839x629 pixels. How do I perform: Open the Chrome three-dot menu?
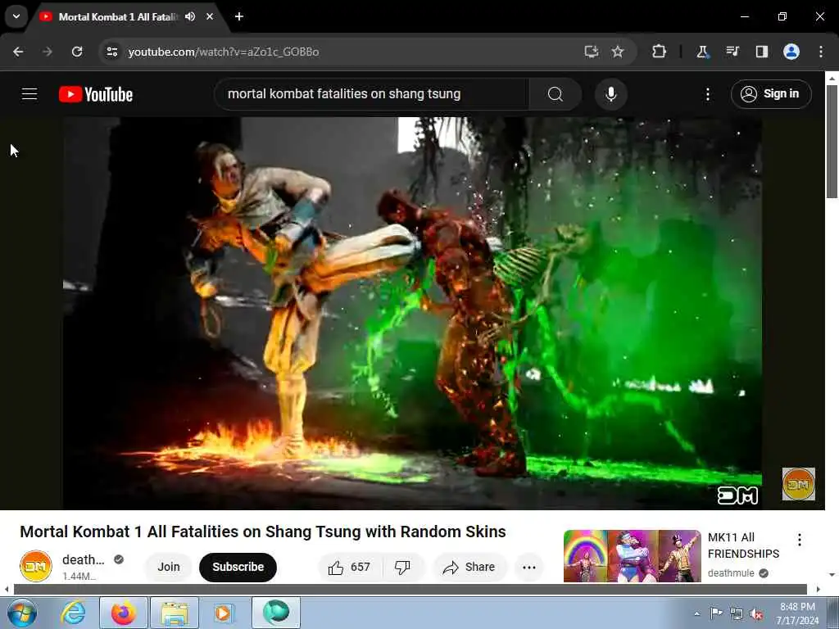[x=821, y=52]
